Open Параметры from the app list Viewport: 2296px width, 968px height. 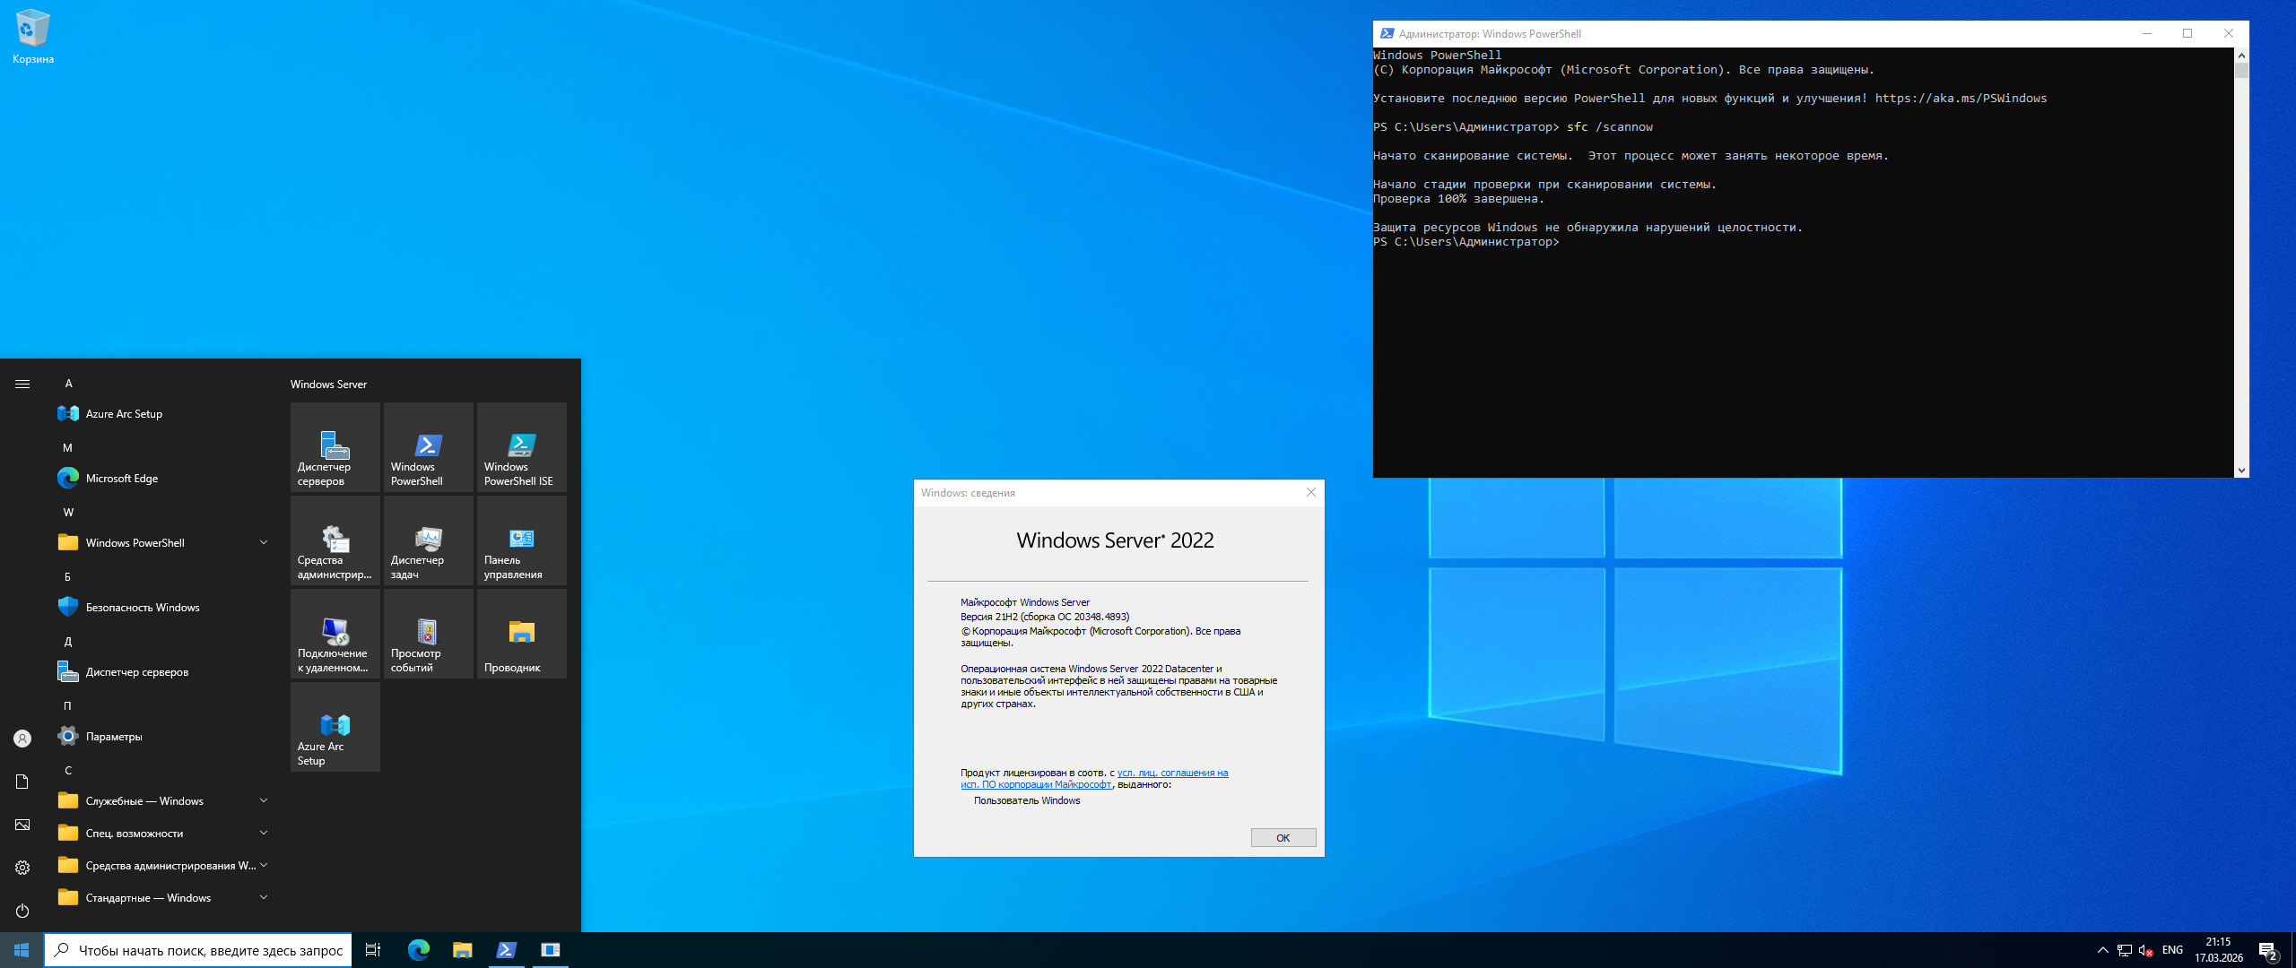point(113,737)
